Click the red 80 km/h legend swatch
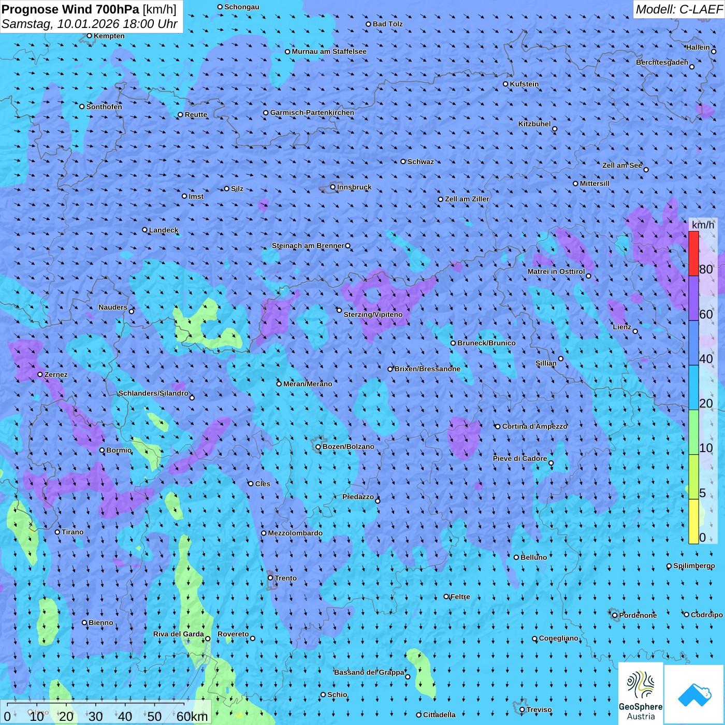The image size is (725, 725). coord(693,254)
